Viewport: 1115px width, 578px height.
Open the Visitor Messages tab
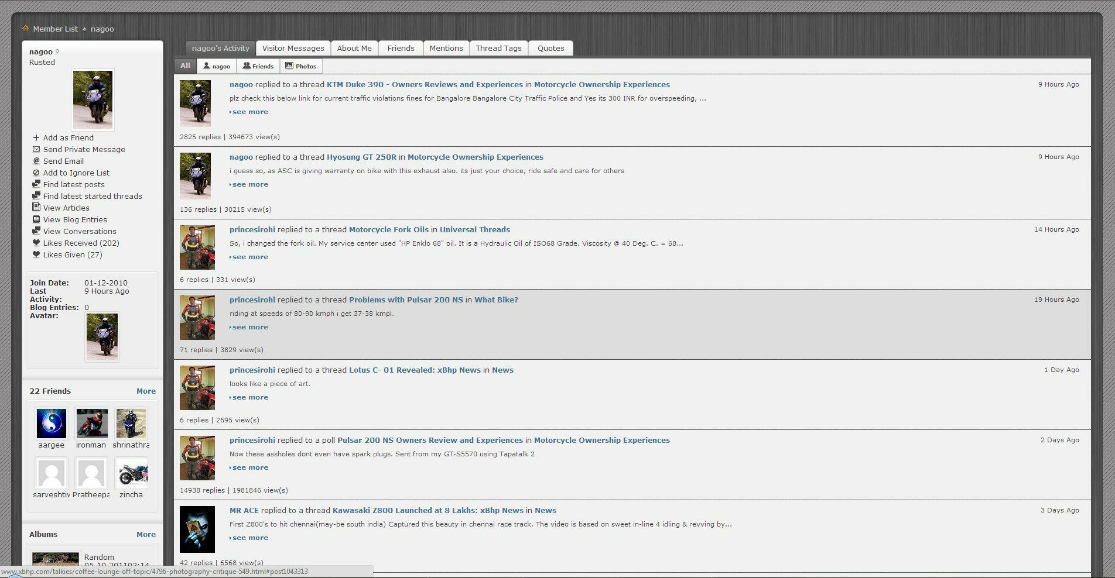293,48
